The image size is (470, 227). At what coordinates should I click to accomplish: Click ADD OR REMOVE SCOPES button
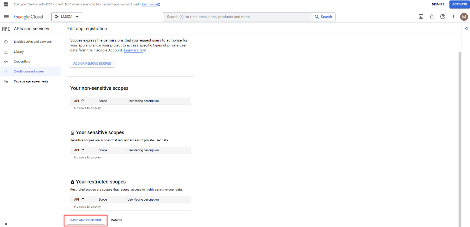[x=92, y=64]
